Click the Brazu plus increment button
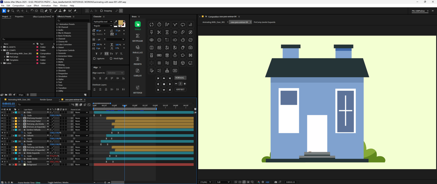 coord(185,84)
